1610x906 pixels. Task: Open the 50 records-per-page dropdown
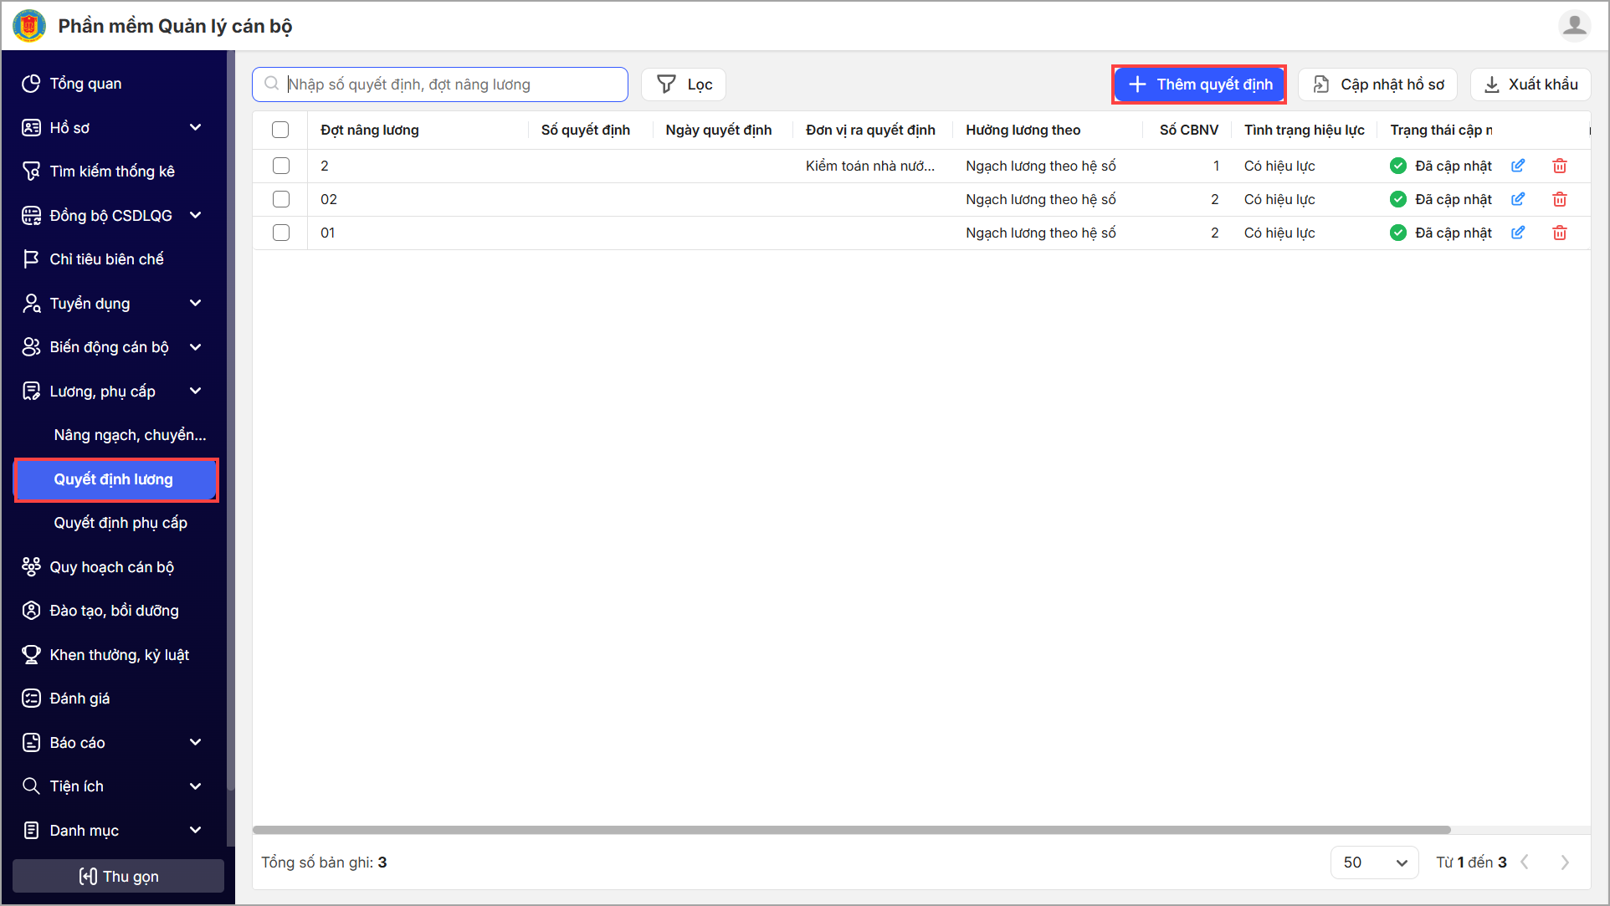[x=1374, y=862]
